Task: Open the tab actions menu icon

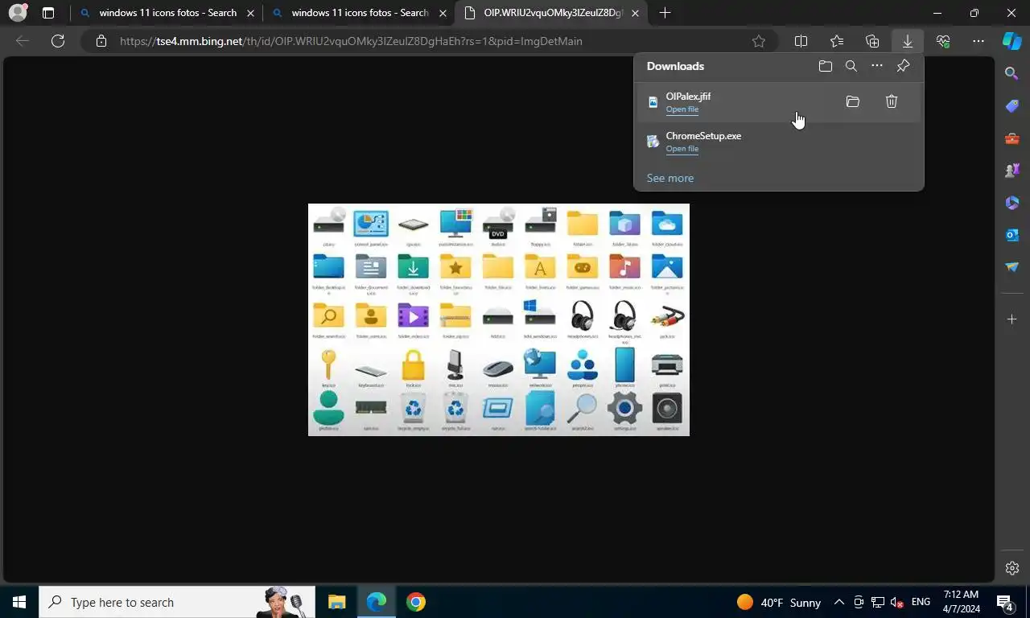Action: tap(48, 13)
